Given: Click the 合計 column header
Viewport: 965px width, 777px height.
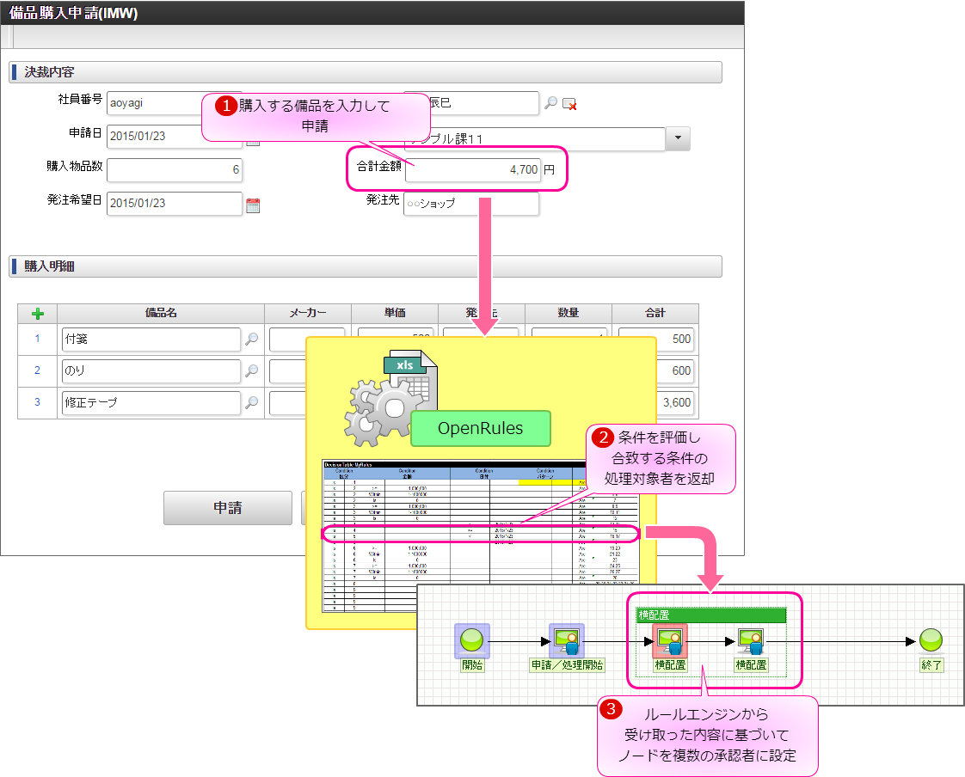Looking at the screenshot, I should point(655,313).
